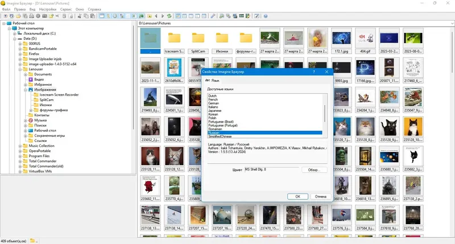Click the edit pencil icon near help icon
This screenshot has height=244, width=455.
coord(257,16)
